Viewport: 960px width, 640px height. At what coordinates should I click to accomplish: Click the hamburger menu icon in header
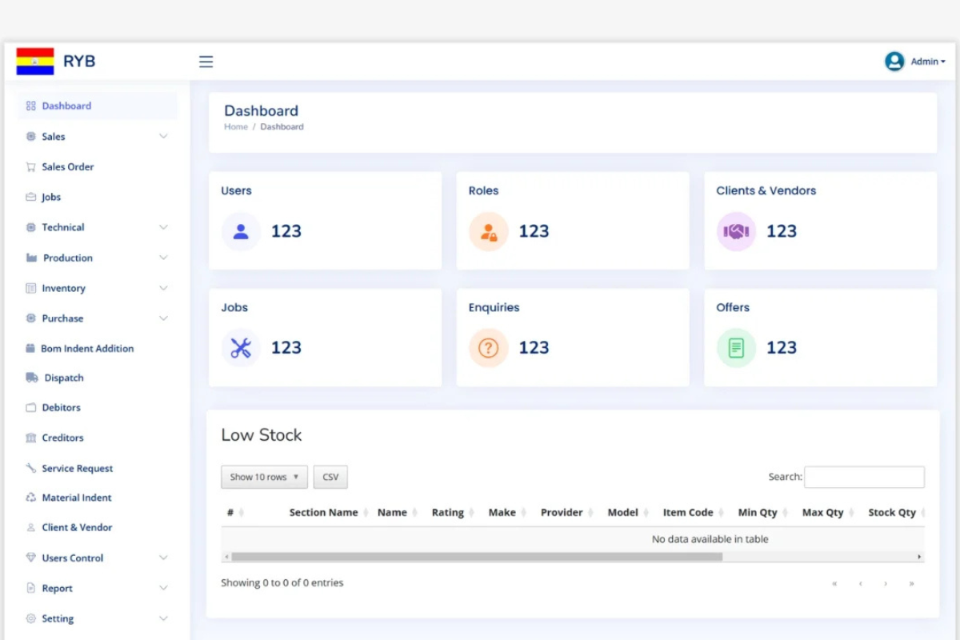(206, 62)
